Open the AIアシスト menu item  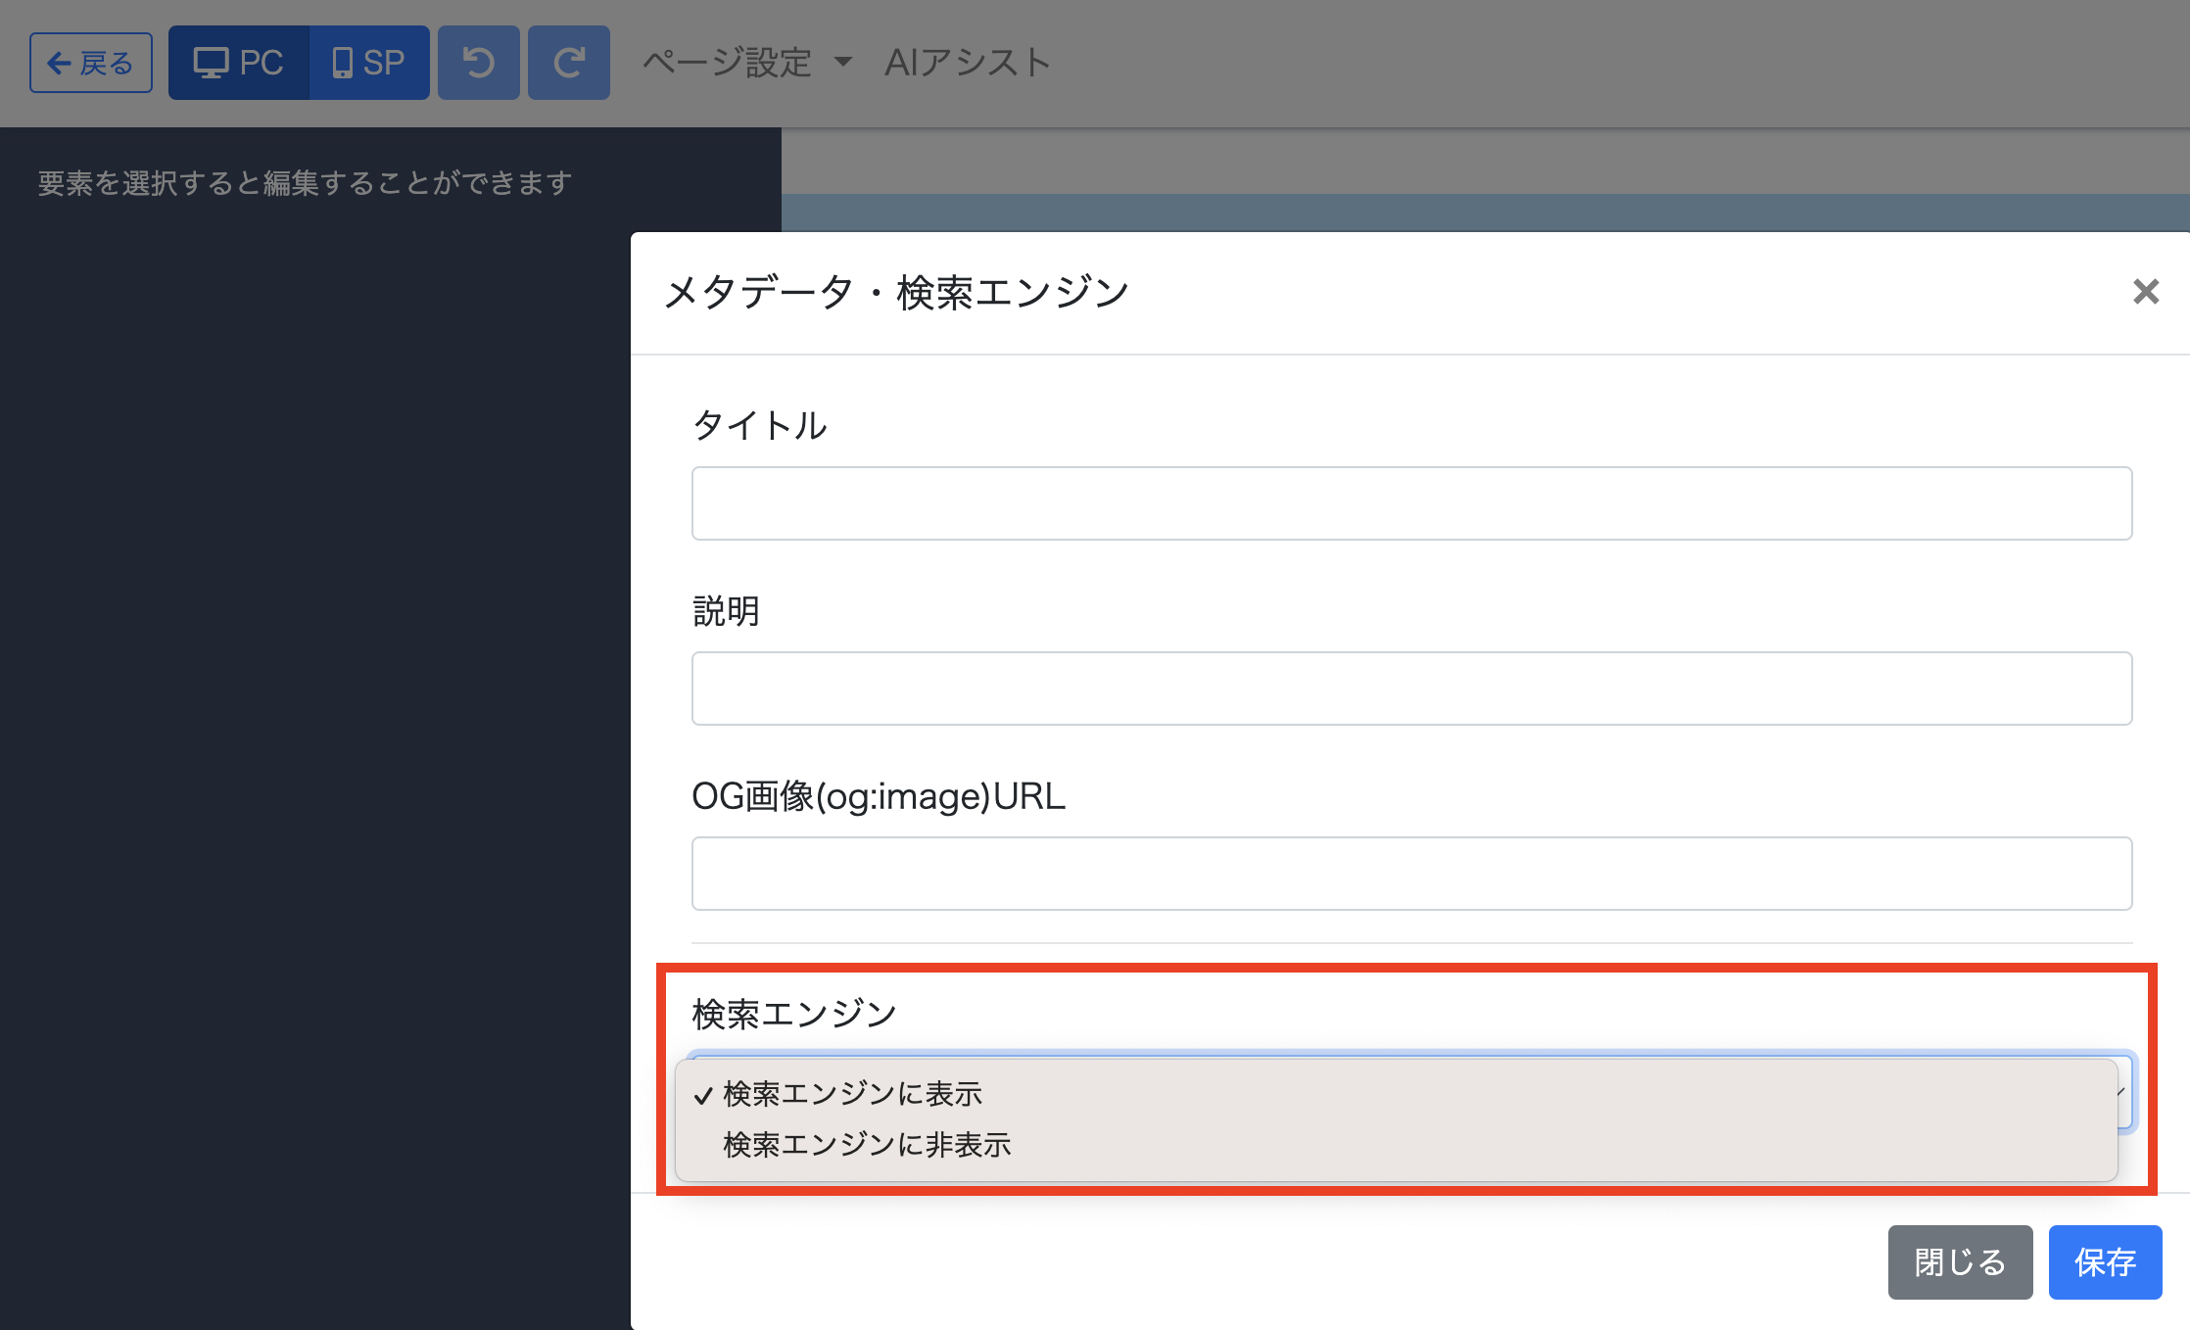click(x=968, y=63)
